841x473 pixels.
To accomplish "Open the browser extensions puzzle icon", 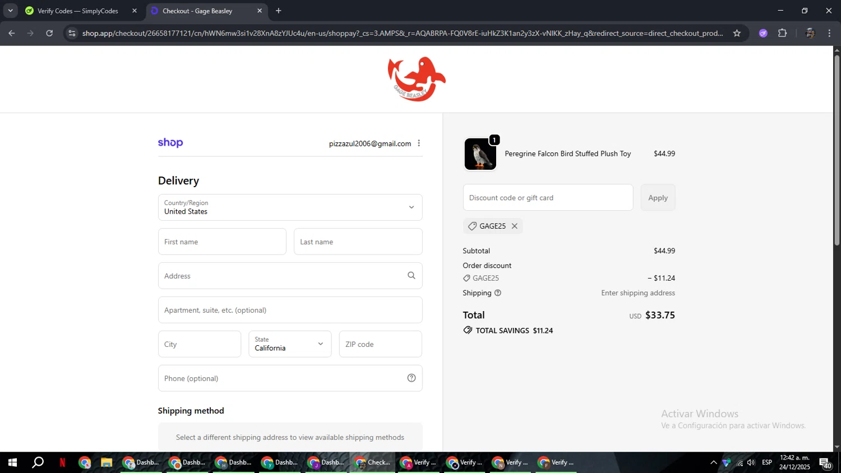I will [783, 33].
